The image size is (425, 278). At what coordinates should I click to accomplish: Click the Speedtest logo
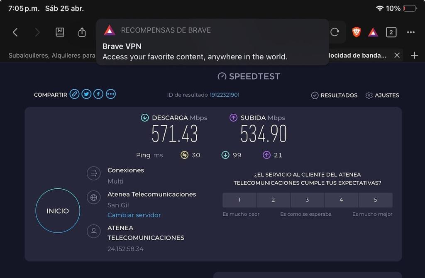click(249, 76)
